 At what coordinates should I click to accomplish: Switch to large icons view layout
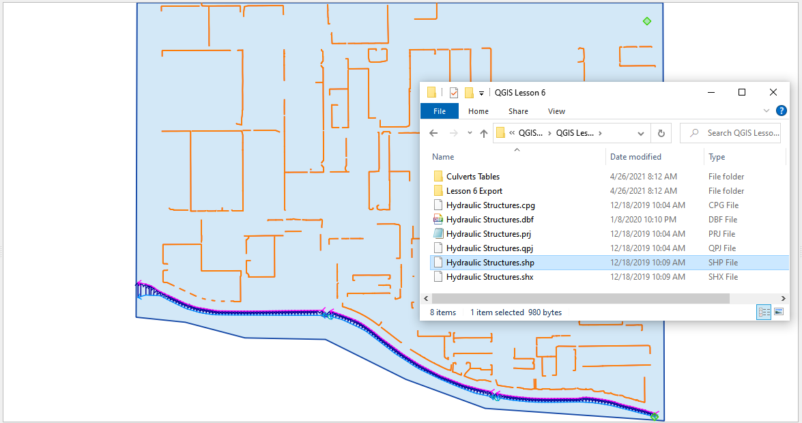pyautogui.click(x=779, y=312)
